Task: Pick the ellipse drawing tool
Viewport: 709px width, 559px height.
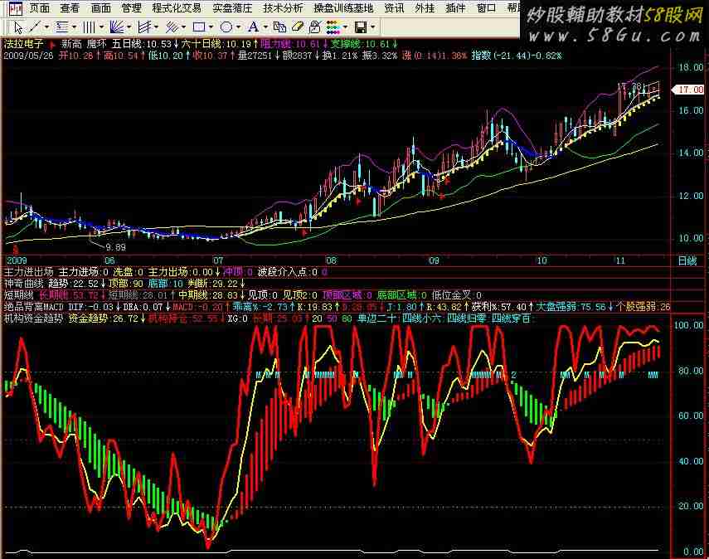Action: (x=226, y=27)
